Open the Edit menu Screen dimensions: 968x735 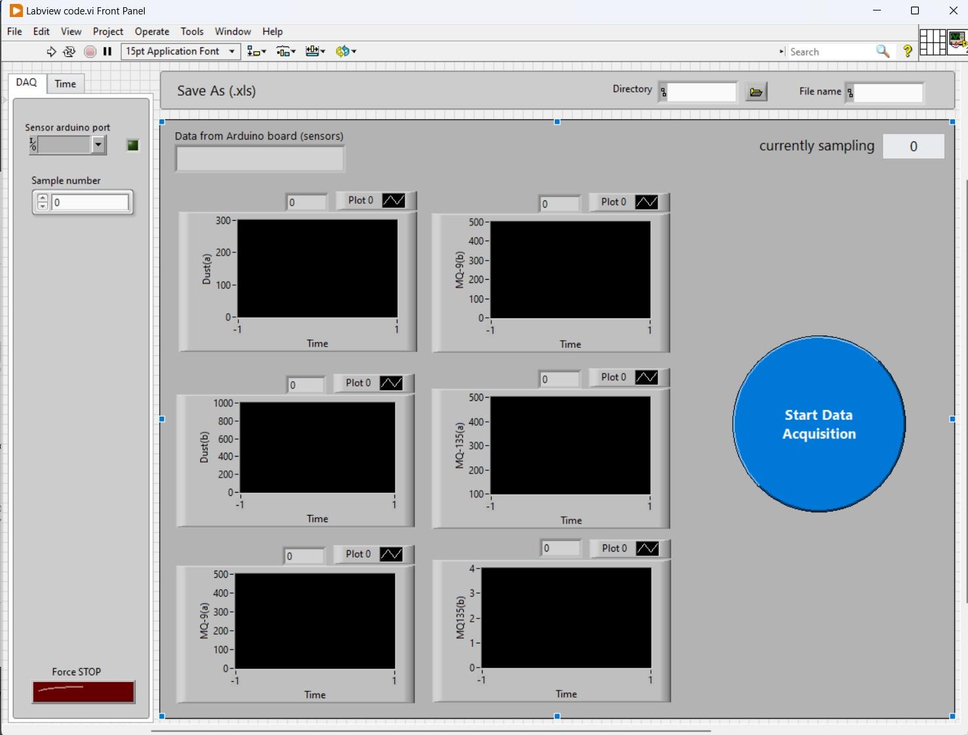[x=41, y=31]
